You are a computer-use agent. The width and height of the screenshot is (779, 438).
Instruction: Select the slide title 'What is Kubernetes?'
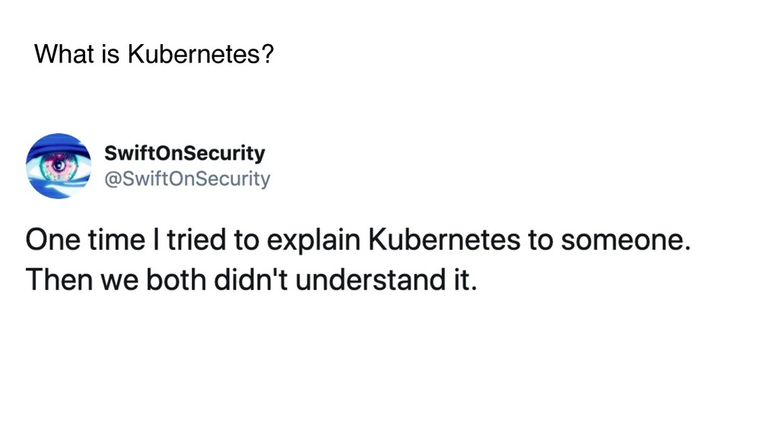(154, 54)
